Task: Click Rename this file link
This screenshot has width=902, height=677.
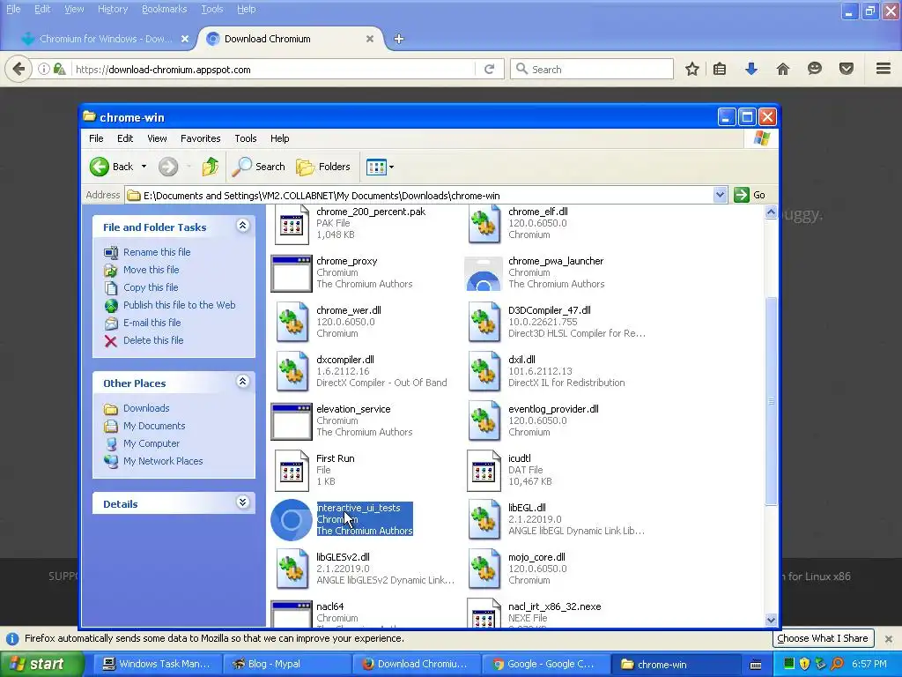Action: click(x=157, y=252)
